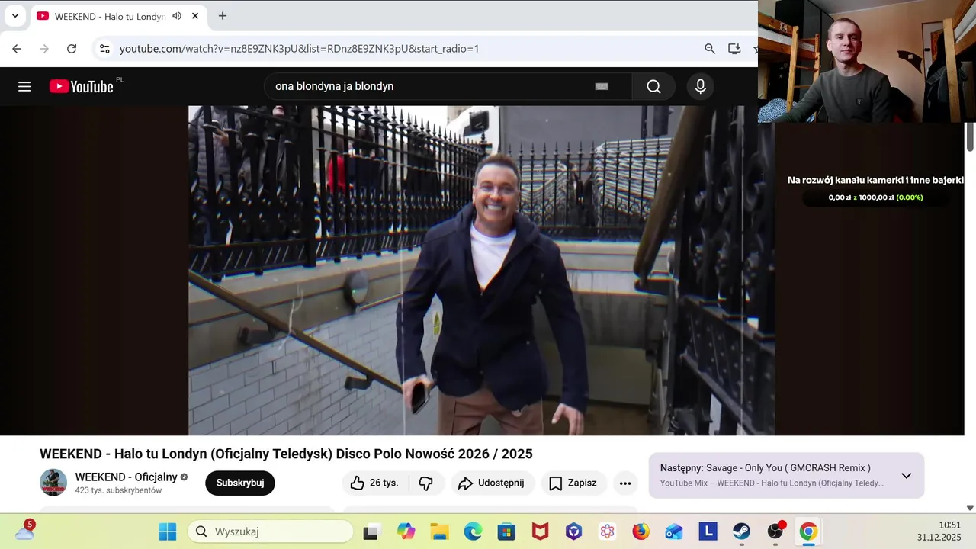The image size is (976, 549).
Task: Go to YouTube home via logo
Action: coord(82,86)
